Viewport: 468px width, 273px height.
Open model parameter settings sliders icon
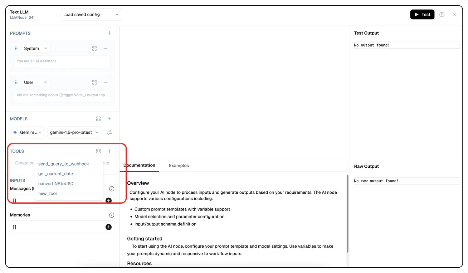coord(110,132)
